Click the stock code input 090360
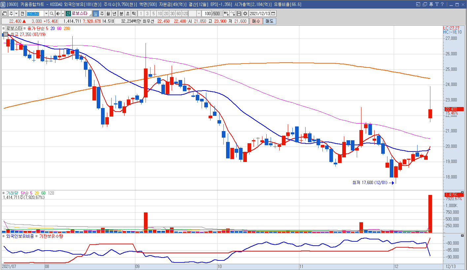 point(35,13)
